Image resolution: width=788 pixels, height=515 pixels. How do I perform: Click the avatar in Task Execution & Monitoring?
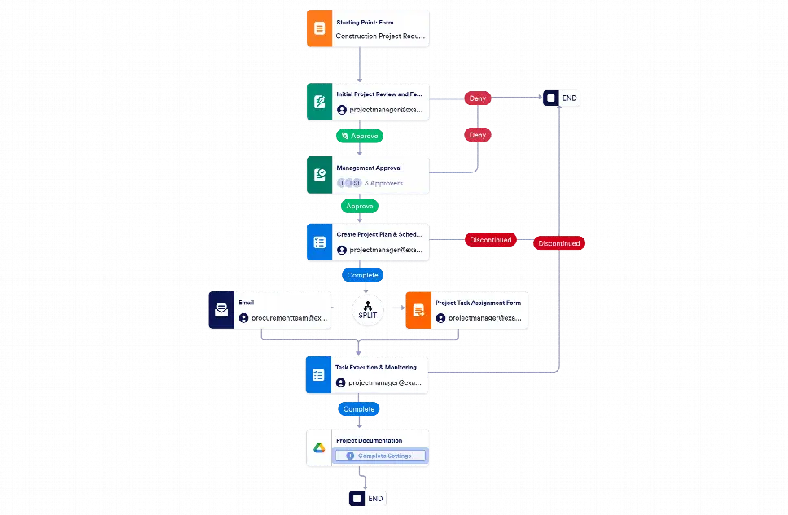[x=341, y=383]
